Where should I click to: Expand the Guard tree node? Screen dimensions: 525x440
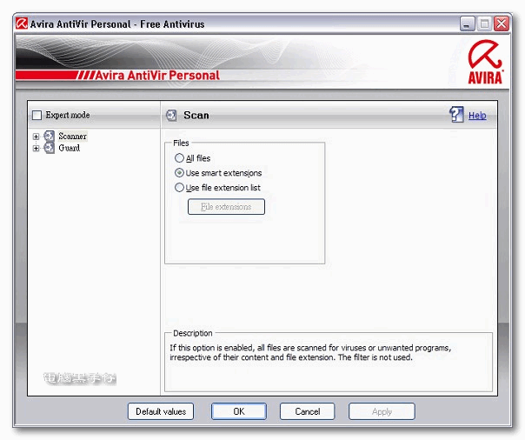pyautogui.click(x=36, y=149)
